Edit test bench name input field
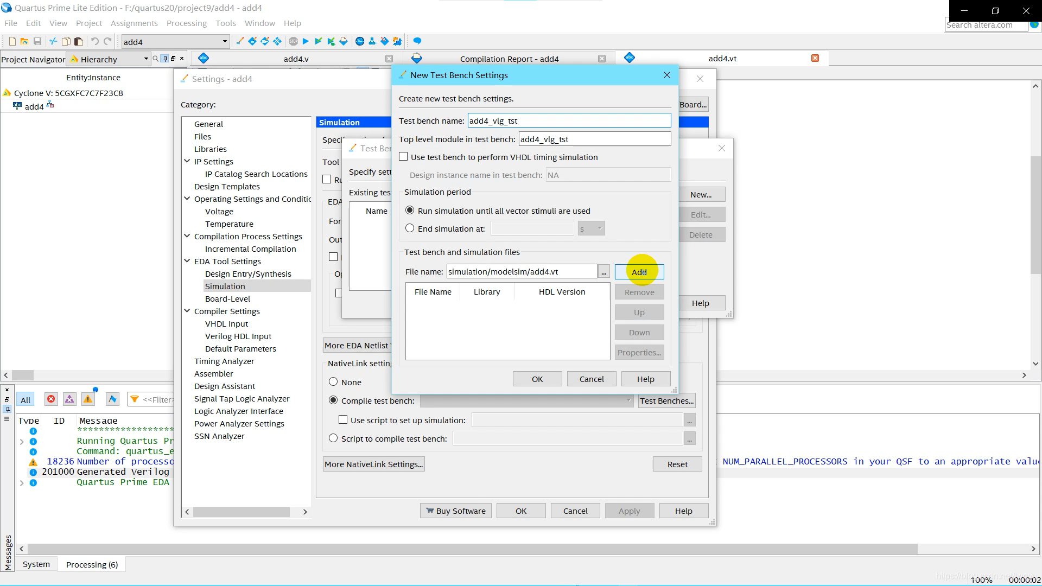Screen dimensions: 1042x586 (569, 120)
